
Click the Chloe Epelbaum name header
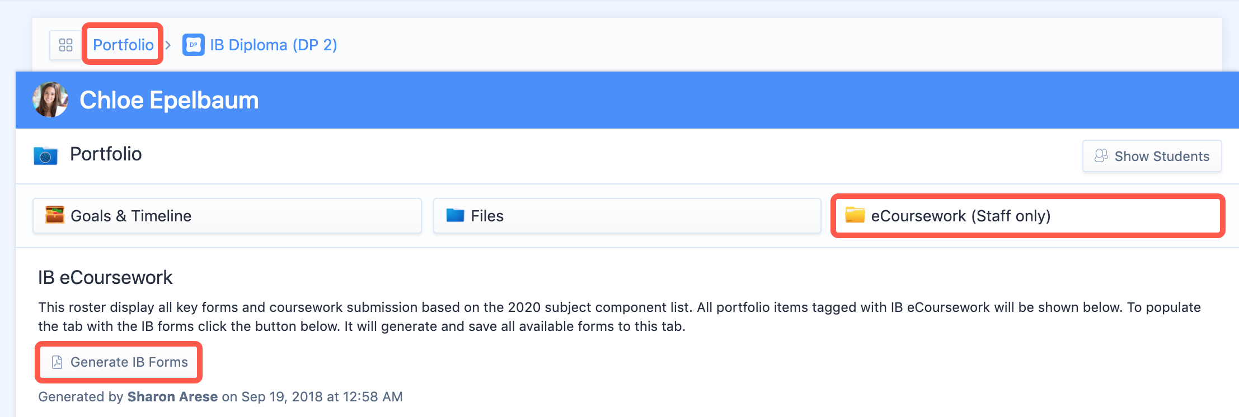pyautogui.click(x=169, y=100)
